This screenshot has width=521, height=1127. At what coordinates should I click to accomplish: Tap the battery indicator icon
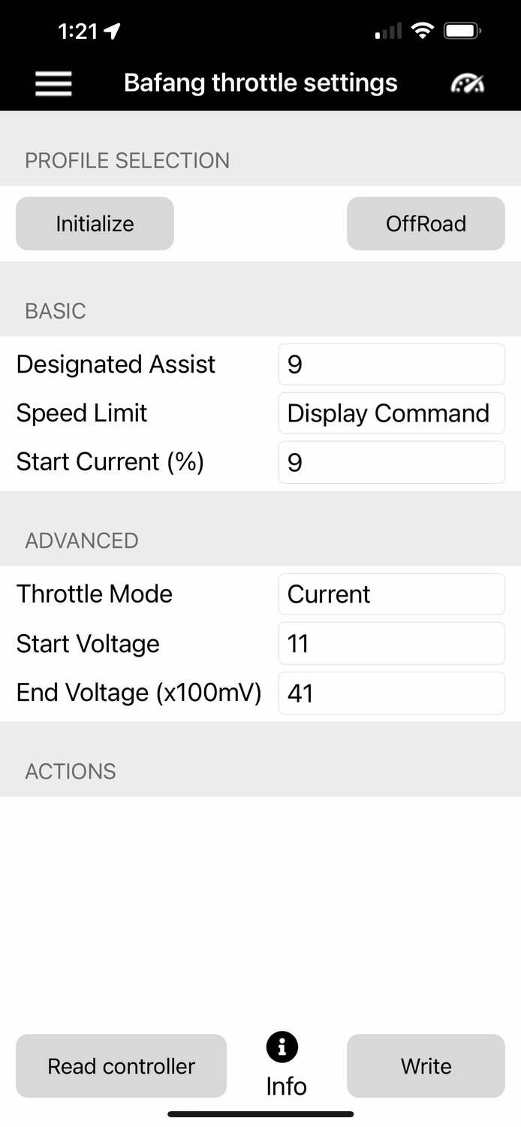point(462,32)
